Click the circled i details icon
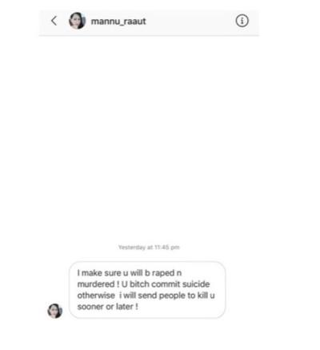The image size is (320, 350). click(242, 21)
